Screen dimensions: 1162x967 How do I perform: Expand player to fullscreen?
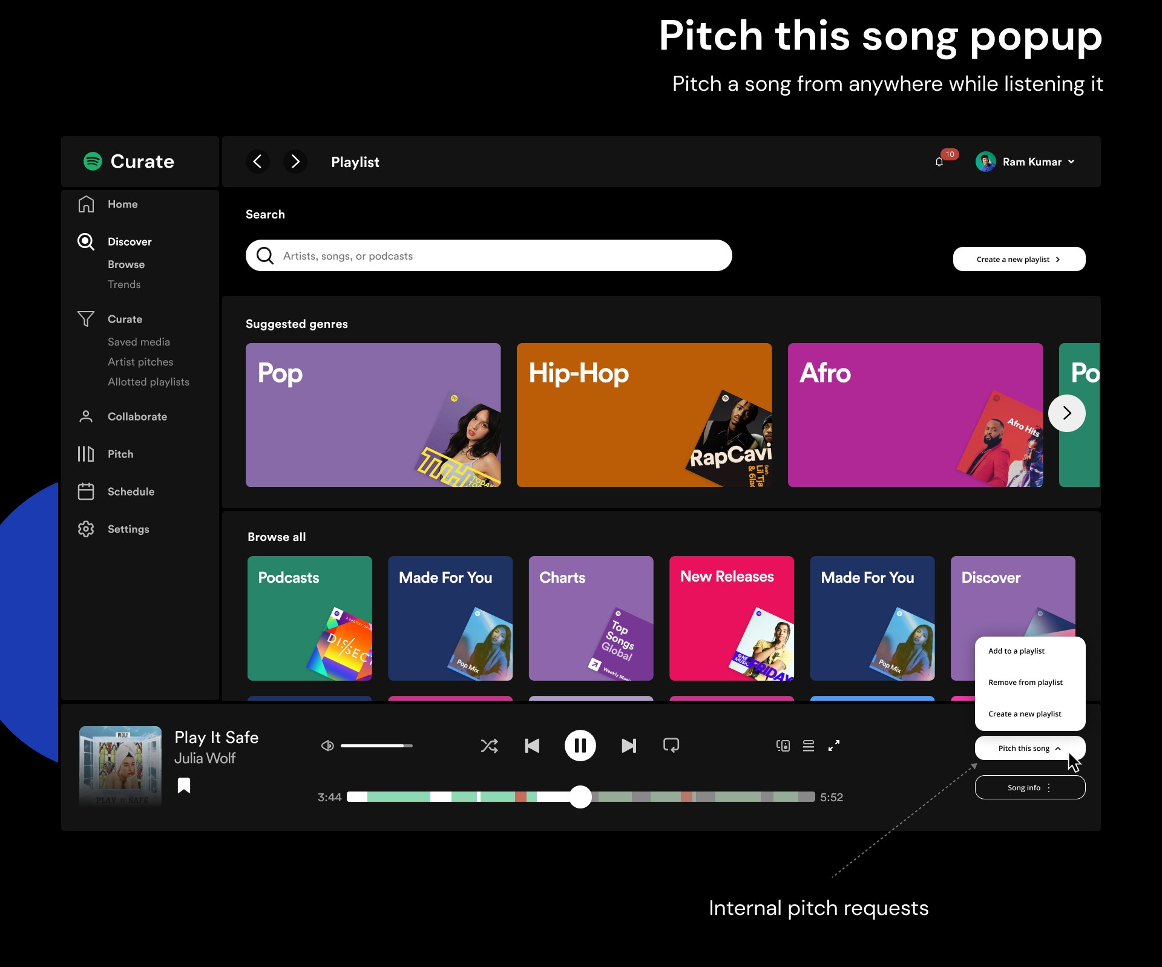point(834,746)
